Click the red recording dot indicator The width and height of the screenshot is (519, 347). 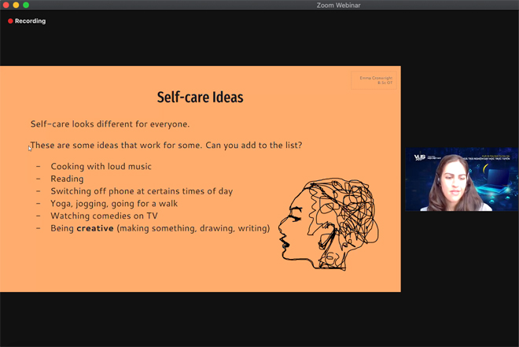point(10,21)
